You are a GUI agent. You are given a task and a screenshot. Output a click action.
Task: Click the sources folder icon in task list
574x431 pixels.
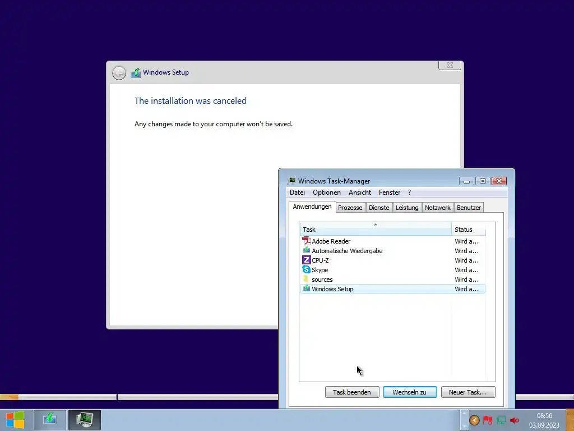[306, 279]
